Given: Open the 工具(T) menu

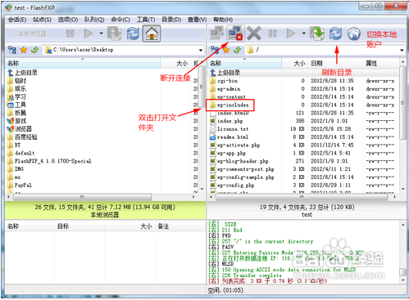Looking at the screenshot, I should click(146, 20).
